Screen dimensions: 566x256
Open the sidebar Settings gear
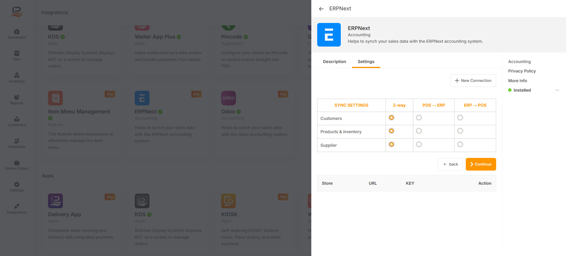pyautogui.click(x=17, y=187)
